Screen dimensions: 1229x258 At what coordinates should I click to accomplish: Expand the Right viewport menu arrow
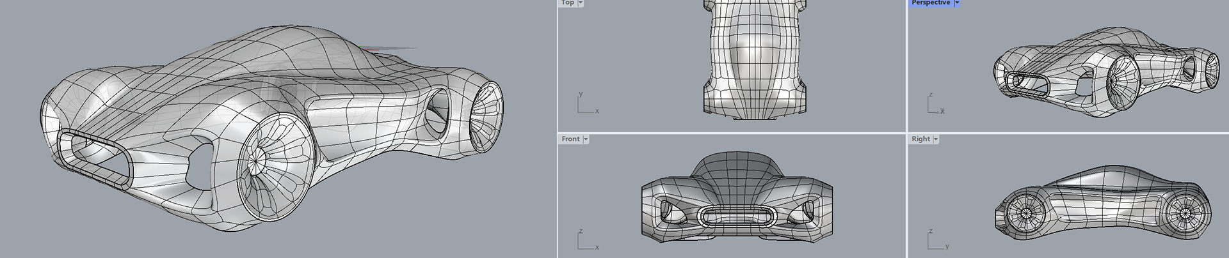tap(936, 139)
